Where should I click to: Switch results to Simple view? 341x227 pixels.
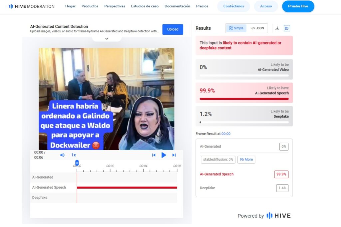point(236,28)
